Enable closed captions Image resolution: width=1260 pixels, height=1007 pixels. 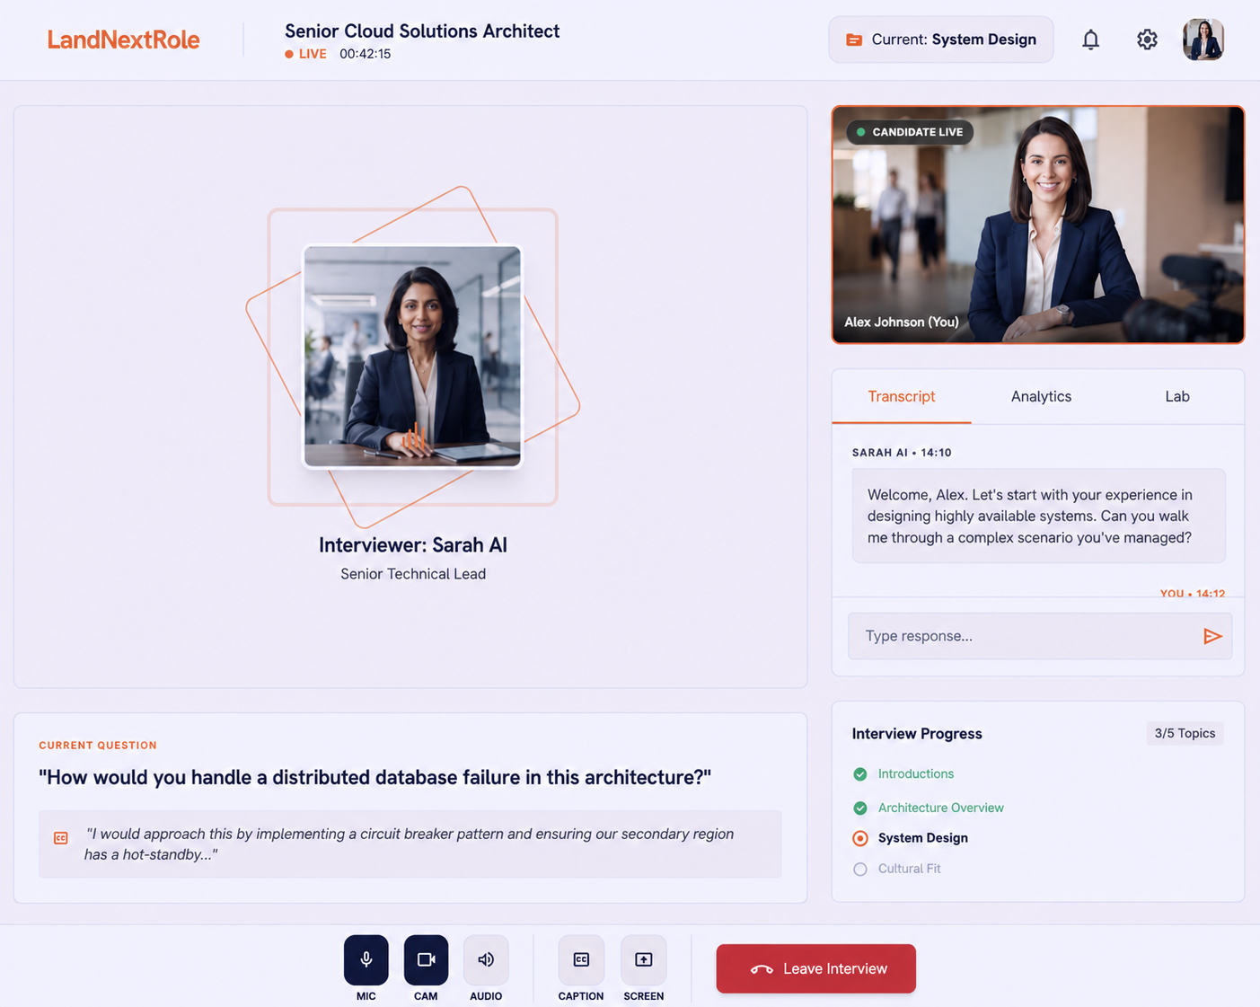coord(581,959)
